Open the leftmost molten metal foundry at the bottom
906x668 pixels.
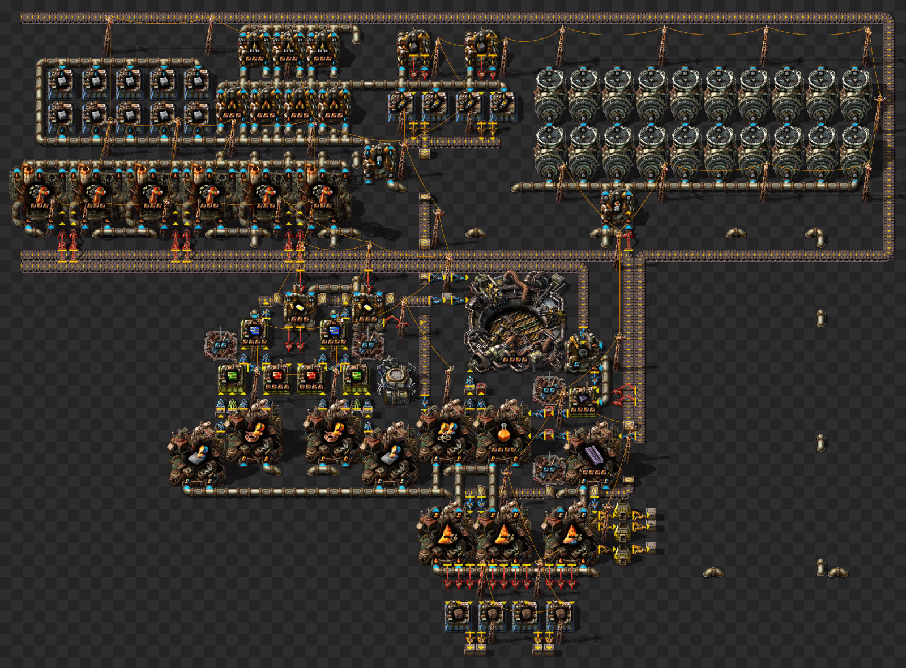tap(447, 533)
